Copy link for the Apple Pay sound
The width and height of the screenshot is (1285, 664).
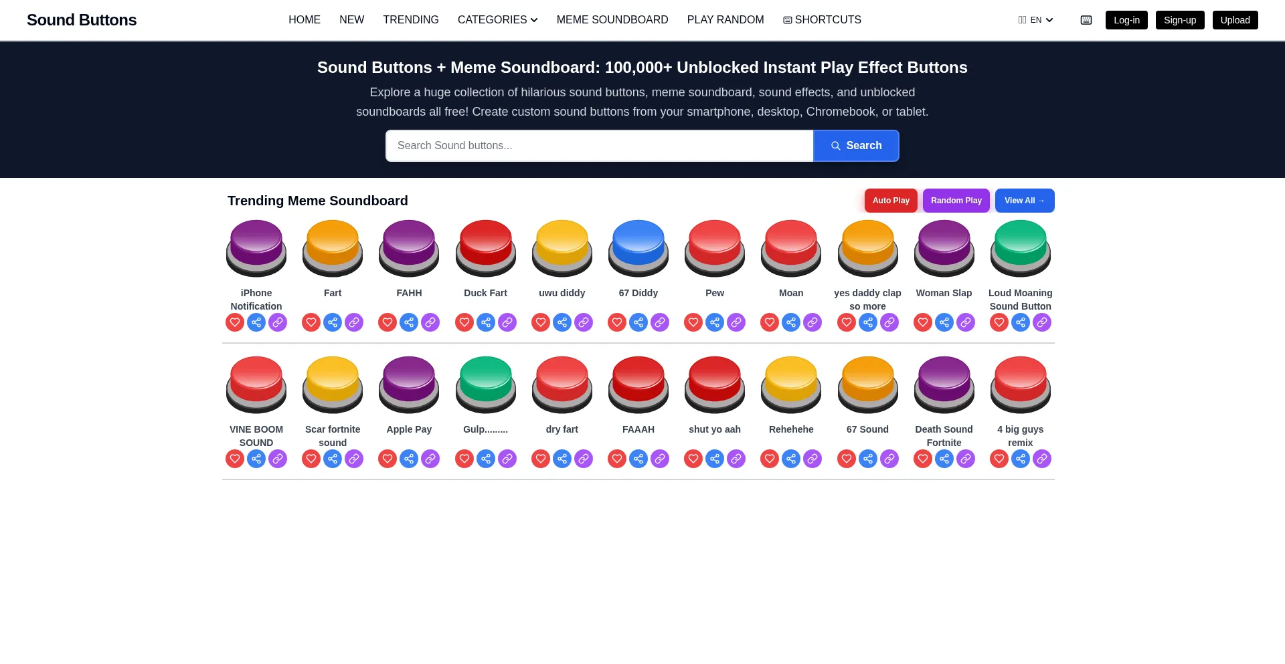coord(430,459)
